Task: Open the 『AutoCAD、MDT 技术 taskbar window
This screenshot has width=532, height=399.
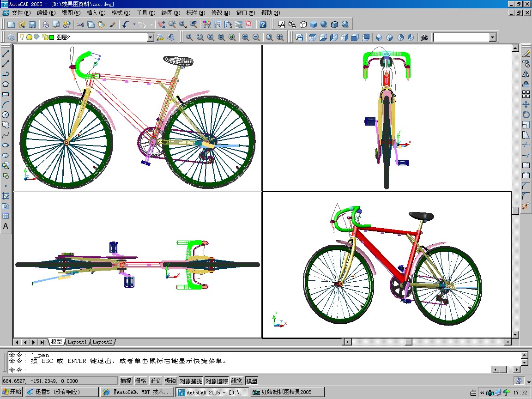Action: pos(138,392)
